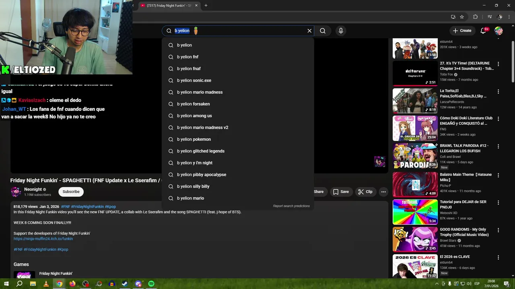The height and width of the screenshot is (289, 515).
Task: Click into the YouTube search field
Action: pos(238,31)
